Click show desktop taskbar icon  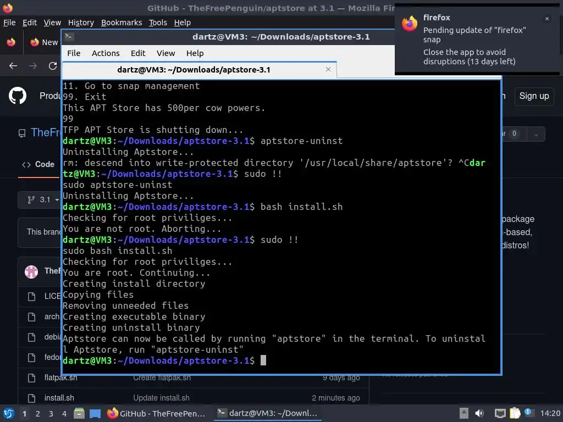[x=95, y=413]
